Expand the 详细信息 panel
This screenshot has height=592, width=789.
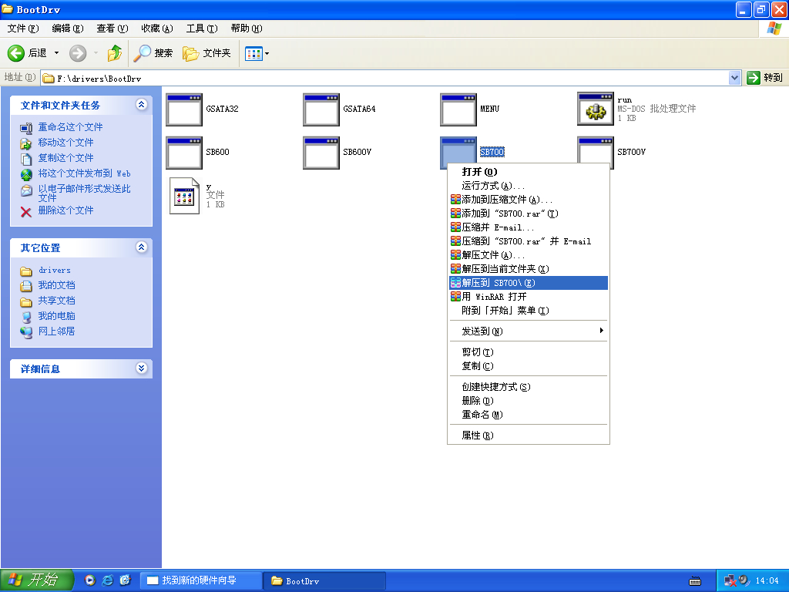point(141,368)
